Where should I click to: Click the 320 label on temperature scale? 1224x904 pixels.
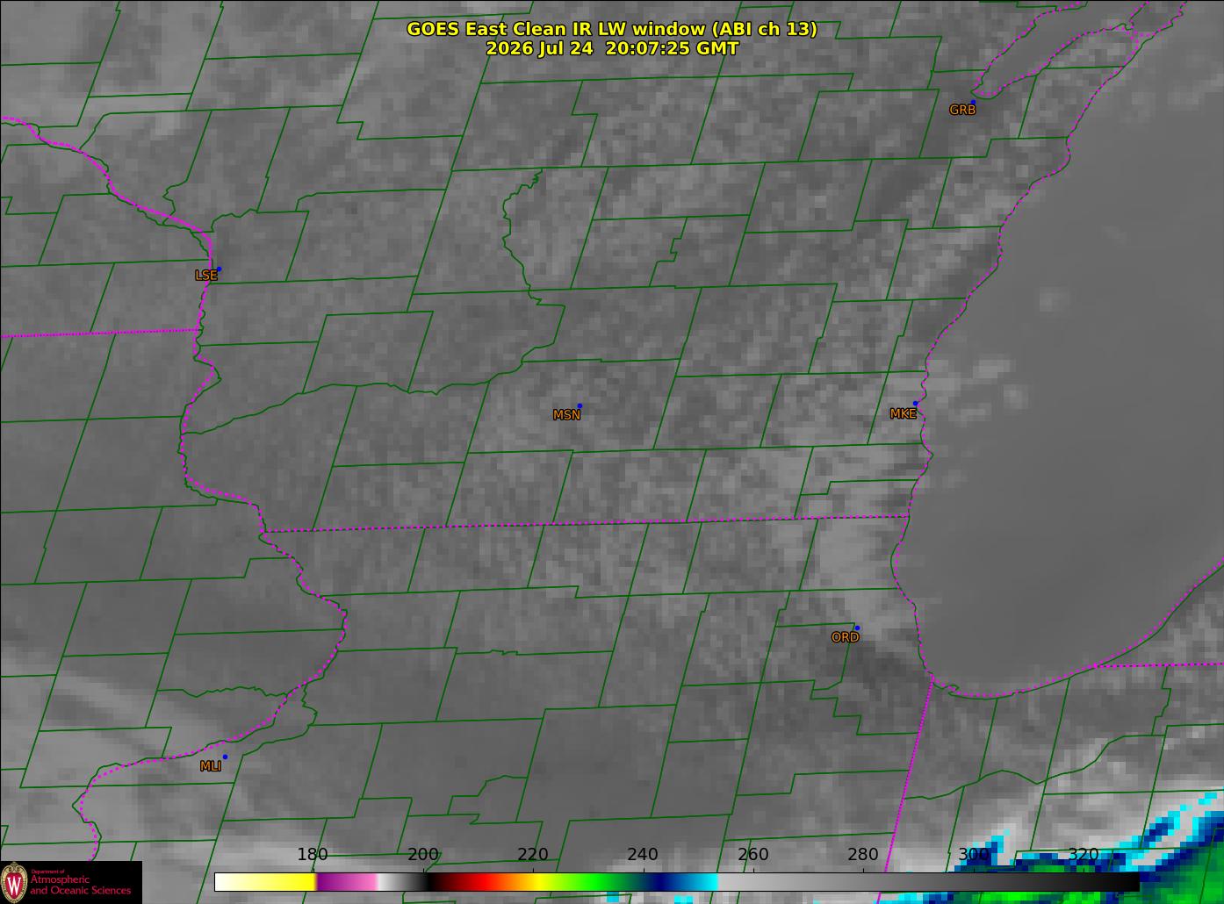[1084, 854]
